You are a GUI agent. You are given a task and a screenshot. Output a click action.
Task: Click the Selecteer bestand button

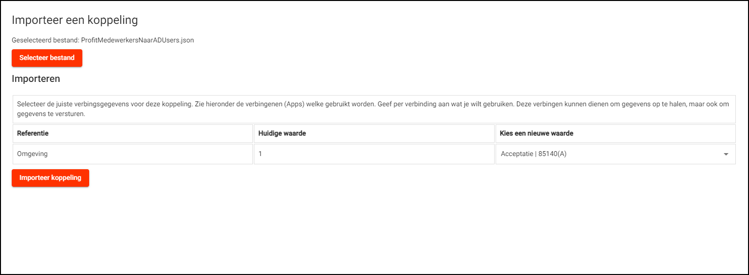47,58
